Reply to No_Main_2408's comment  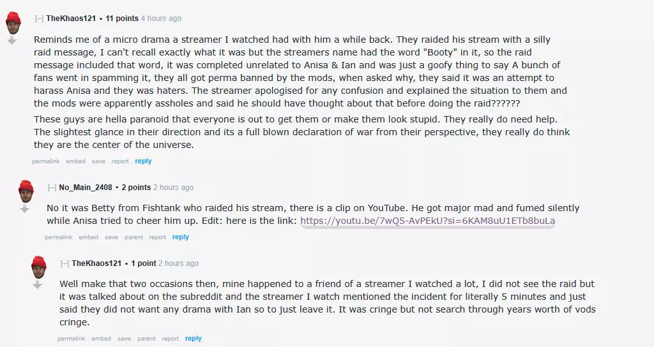pos(181,237)
